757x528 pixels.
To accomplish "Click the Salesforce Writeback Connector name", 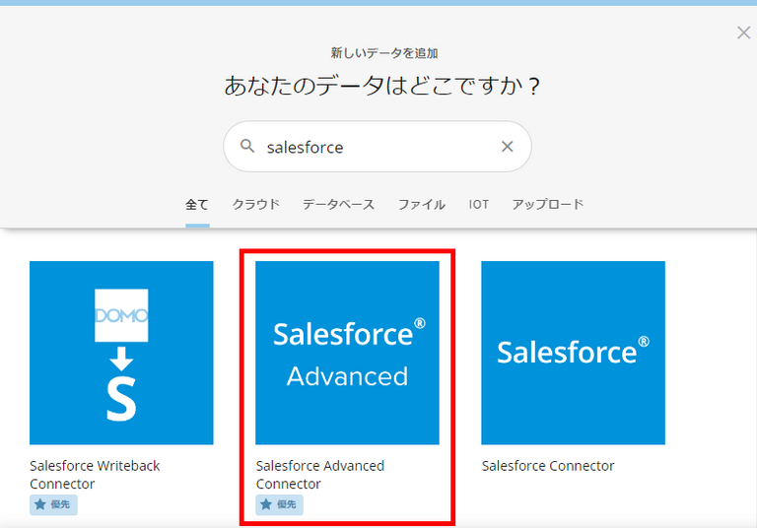I will click(95, 475).
